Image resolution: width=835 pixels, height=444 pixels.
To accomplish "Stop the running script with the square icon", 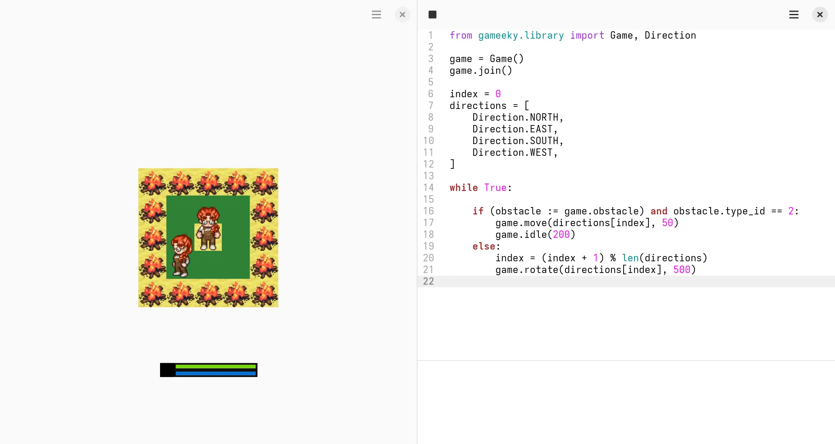I will tap(432, 15).
